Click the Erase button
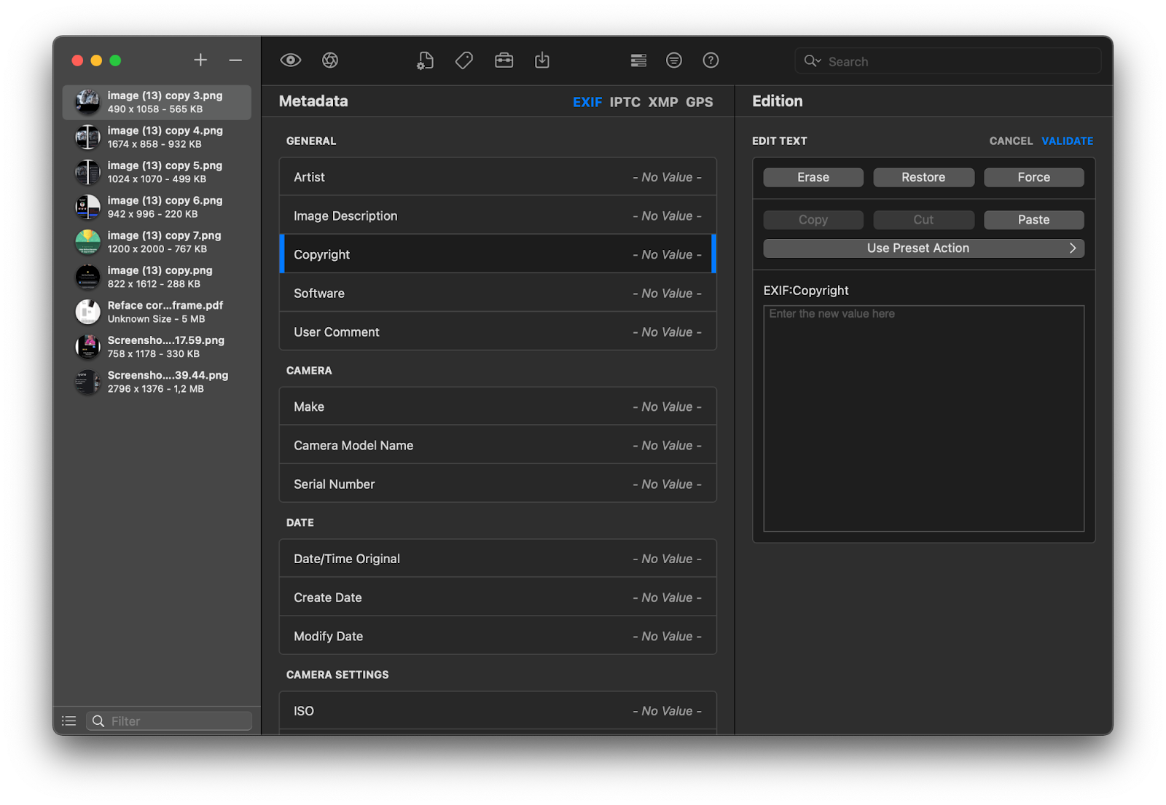 tap(813, 178)
